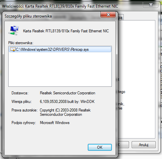The height and width of the screenshot is (159, 162).
Task: Click the OK button in driver details dialog
Action: click(x=100, y=147)
